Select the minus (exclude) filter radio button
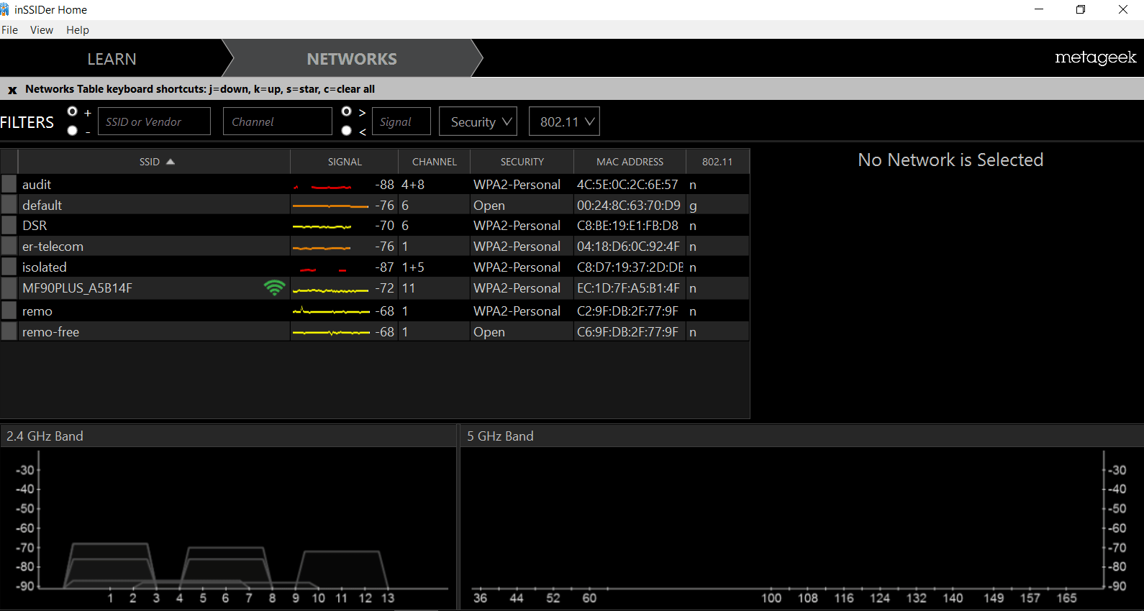Viewport: 1144px width, 611px height. point(72,131)
